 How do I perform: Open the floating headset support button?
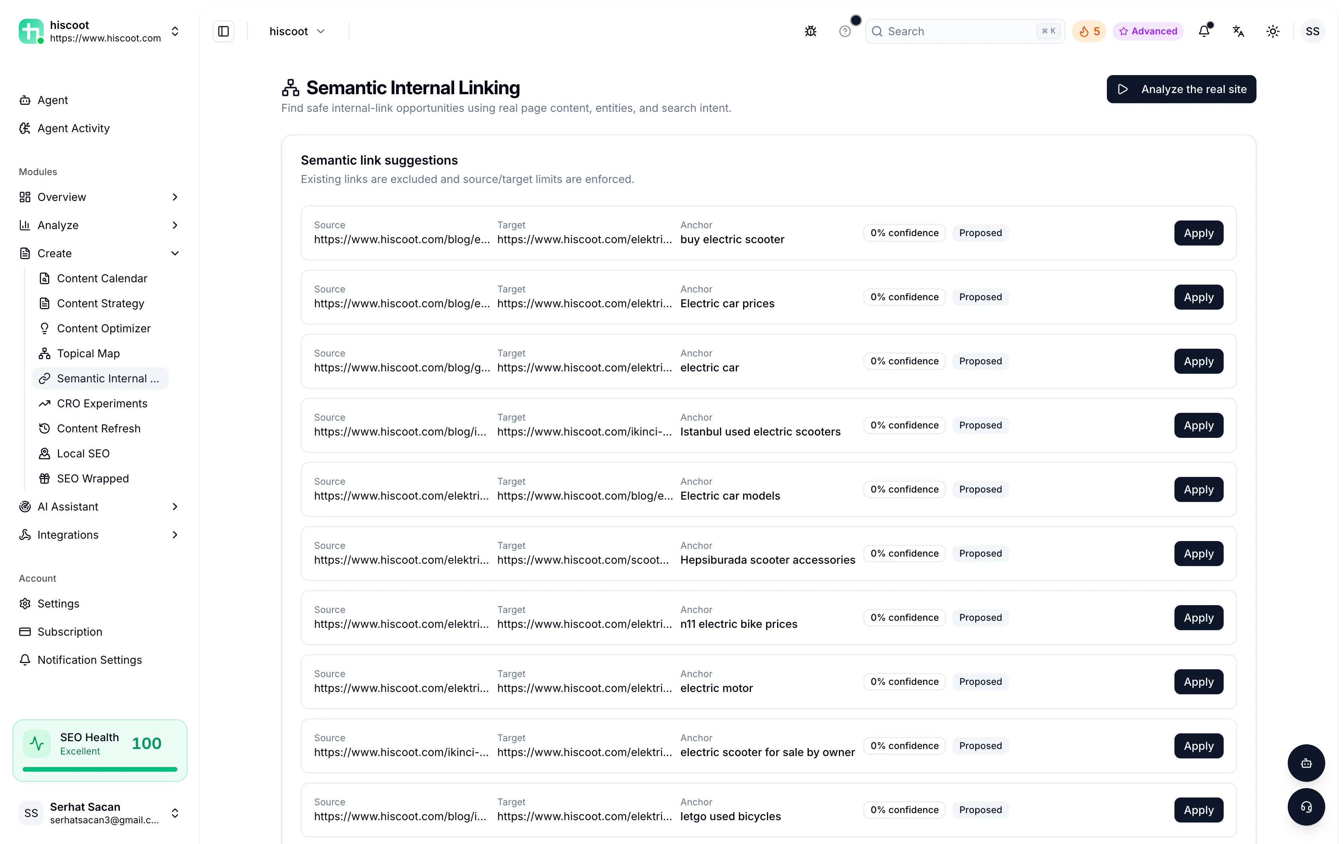tap(1306, 806)
